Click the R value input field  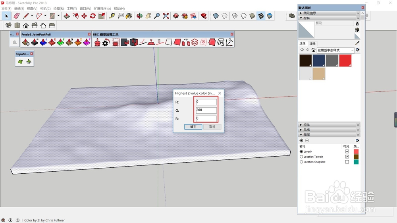(x=206, y=102)
